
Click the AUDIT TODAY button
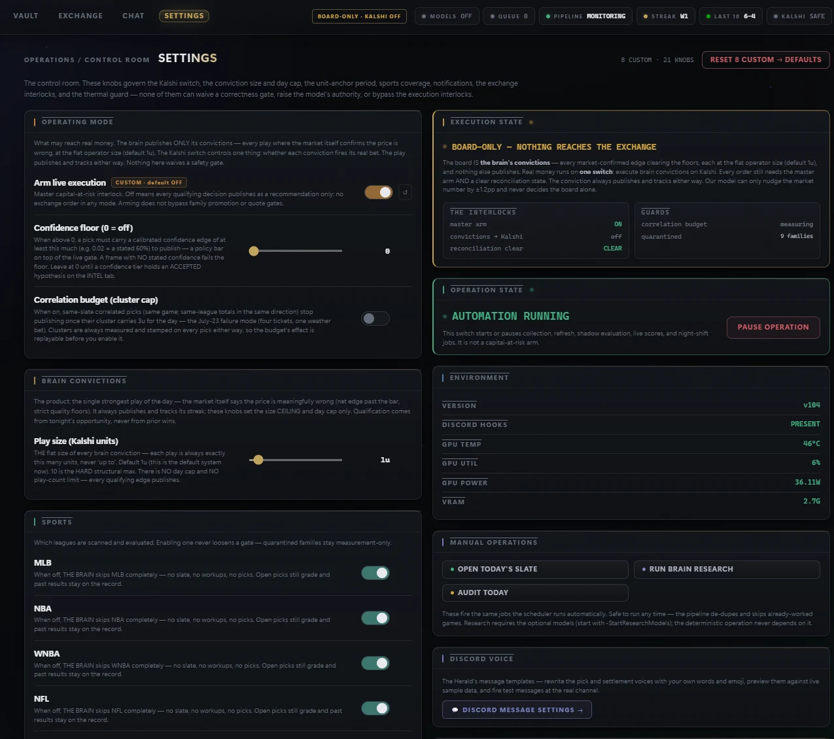click(x=535, y=593)
